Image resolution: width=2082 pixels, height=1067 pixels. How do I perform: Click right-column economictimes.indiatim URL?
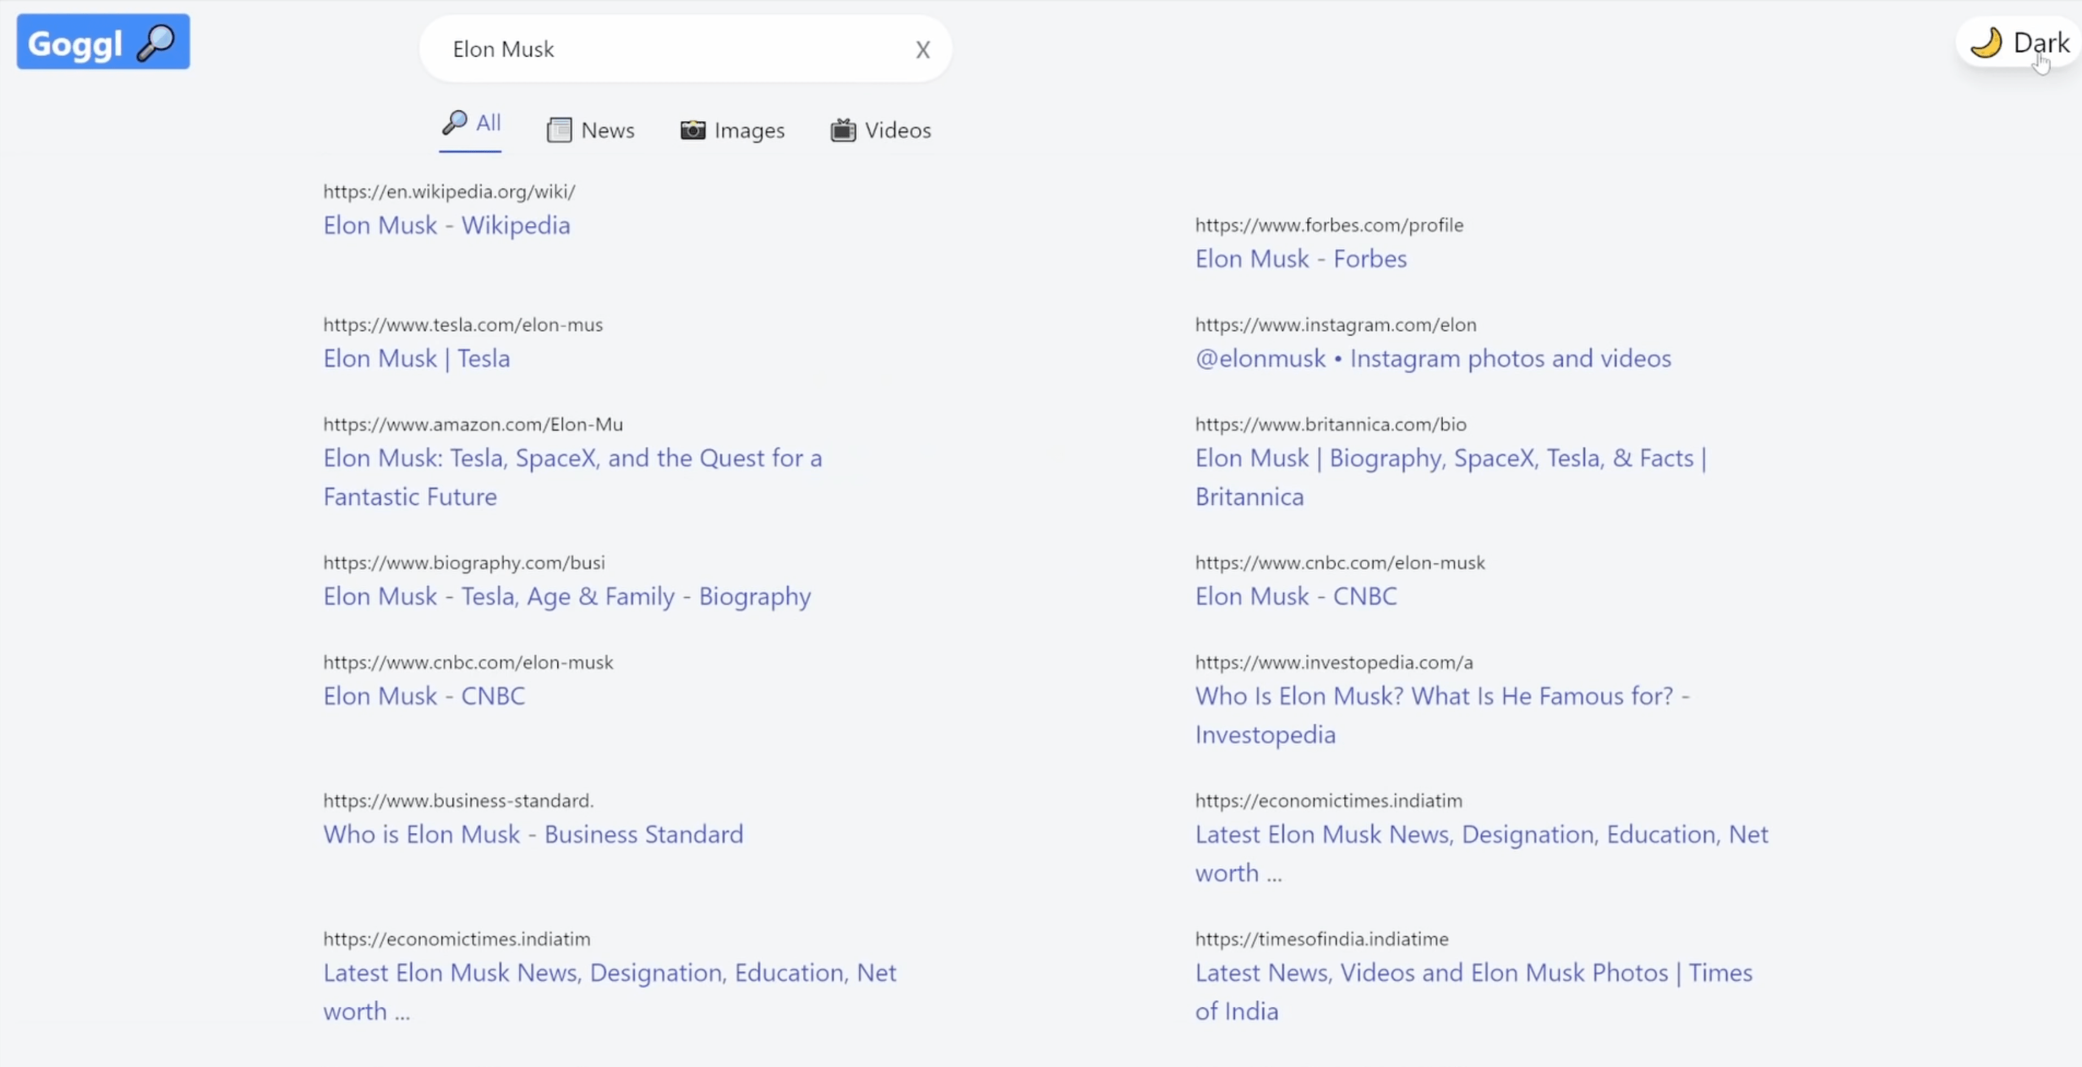point(1329,801)
